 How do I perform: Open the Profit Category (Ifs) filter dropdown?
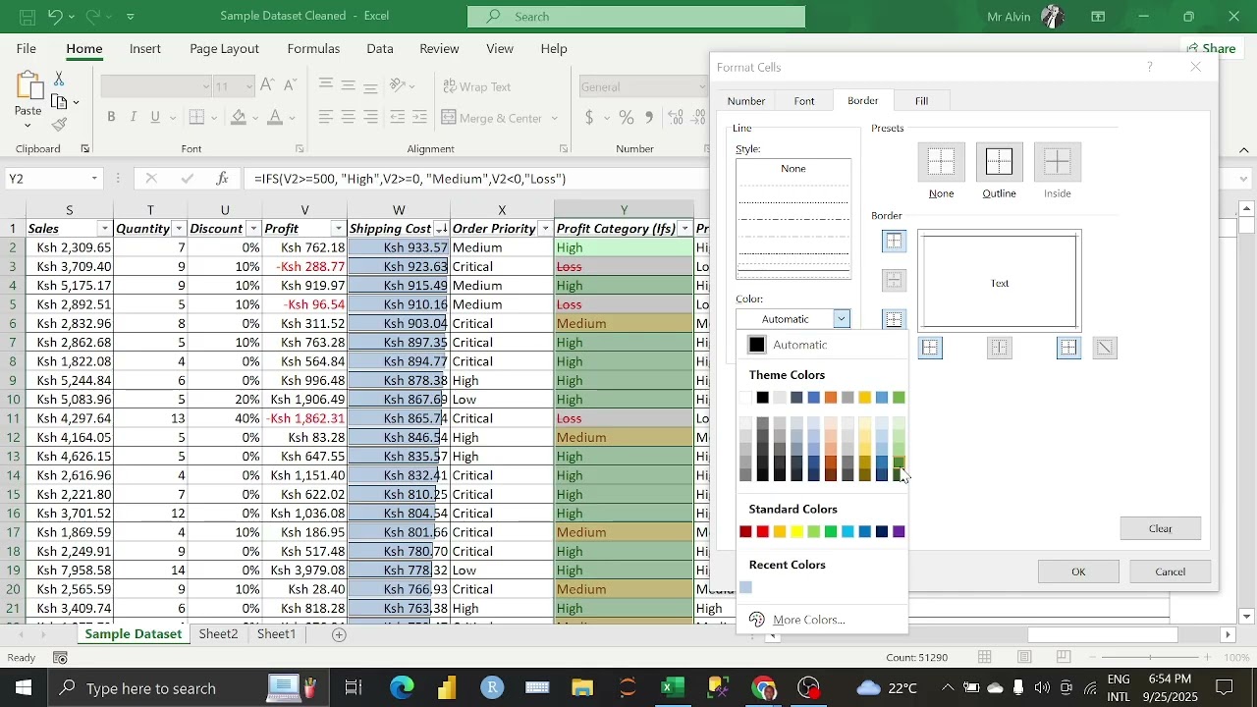(x=684, y=229)
